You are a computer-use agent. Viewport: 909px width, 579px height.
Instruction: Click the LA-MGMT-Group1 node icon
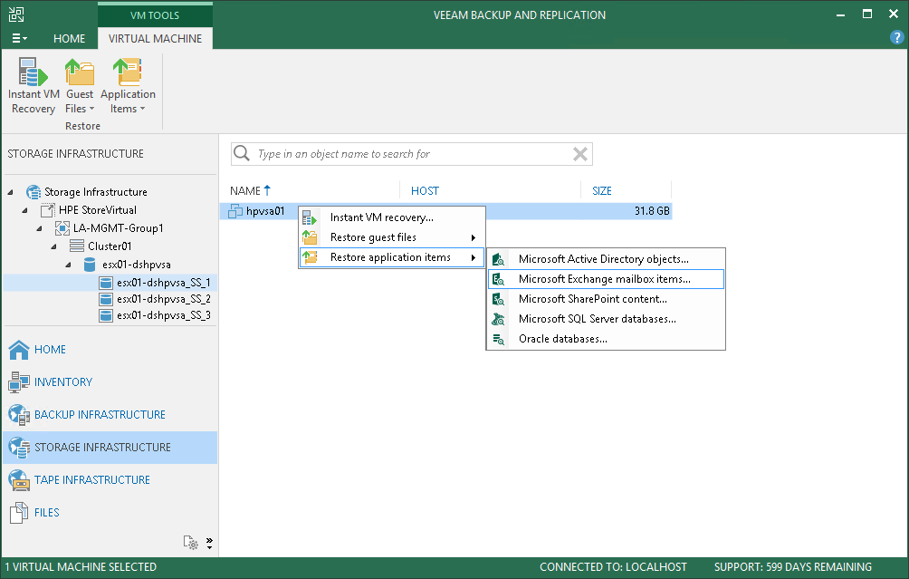(x=62, y=228)
